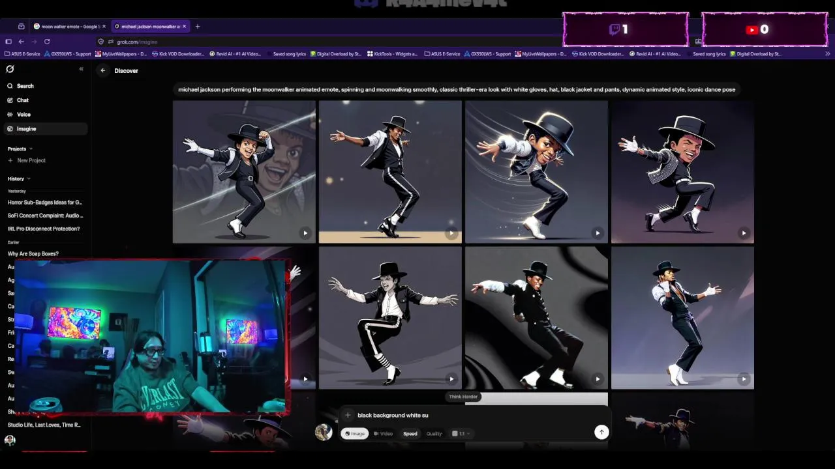Play video on white-shirt dancer with open arms
This screenshot has width=835, height=469.
[x=451, y=379]
